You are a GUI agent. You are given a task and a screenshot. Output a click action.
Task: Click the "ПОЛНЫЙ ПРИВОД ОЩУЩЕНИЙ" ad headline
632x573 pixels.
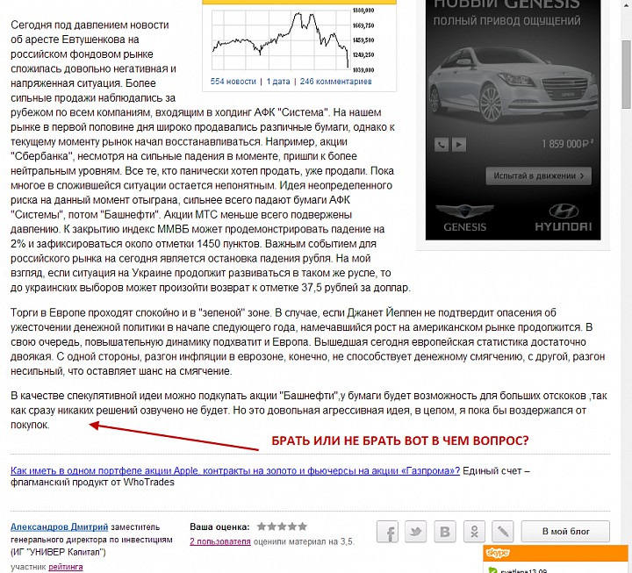click(507, 21)
